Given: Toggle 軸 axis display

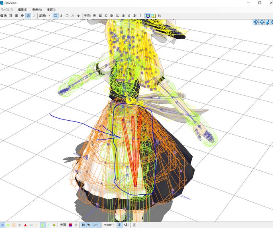Looking at the screenshot, I should [84, 225].
